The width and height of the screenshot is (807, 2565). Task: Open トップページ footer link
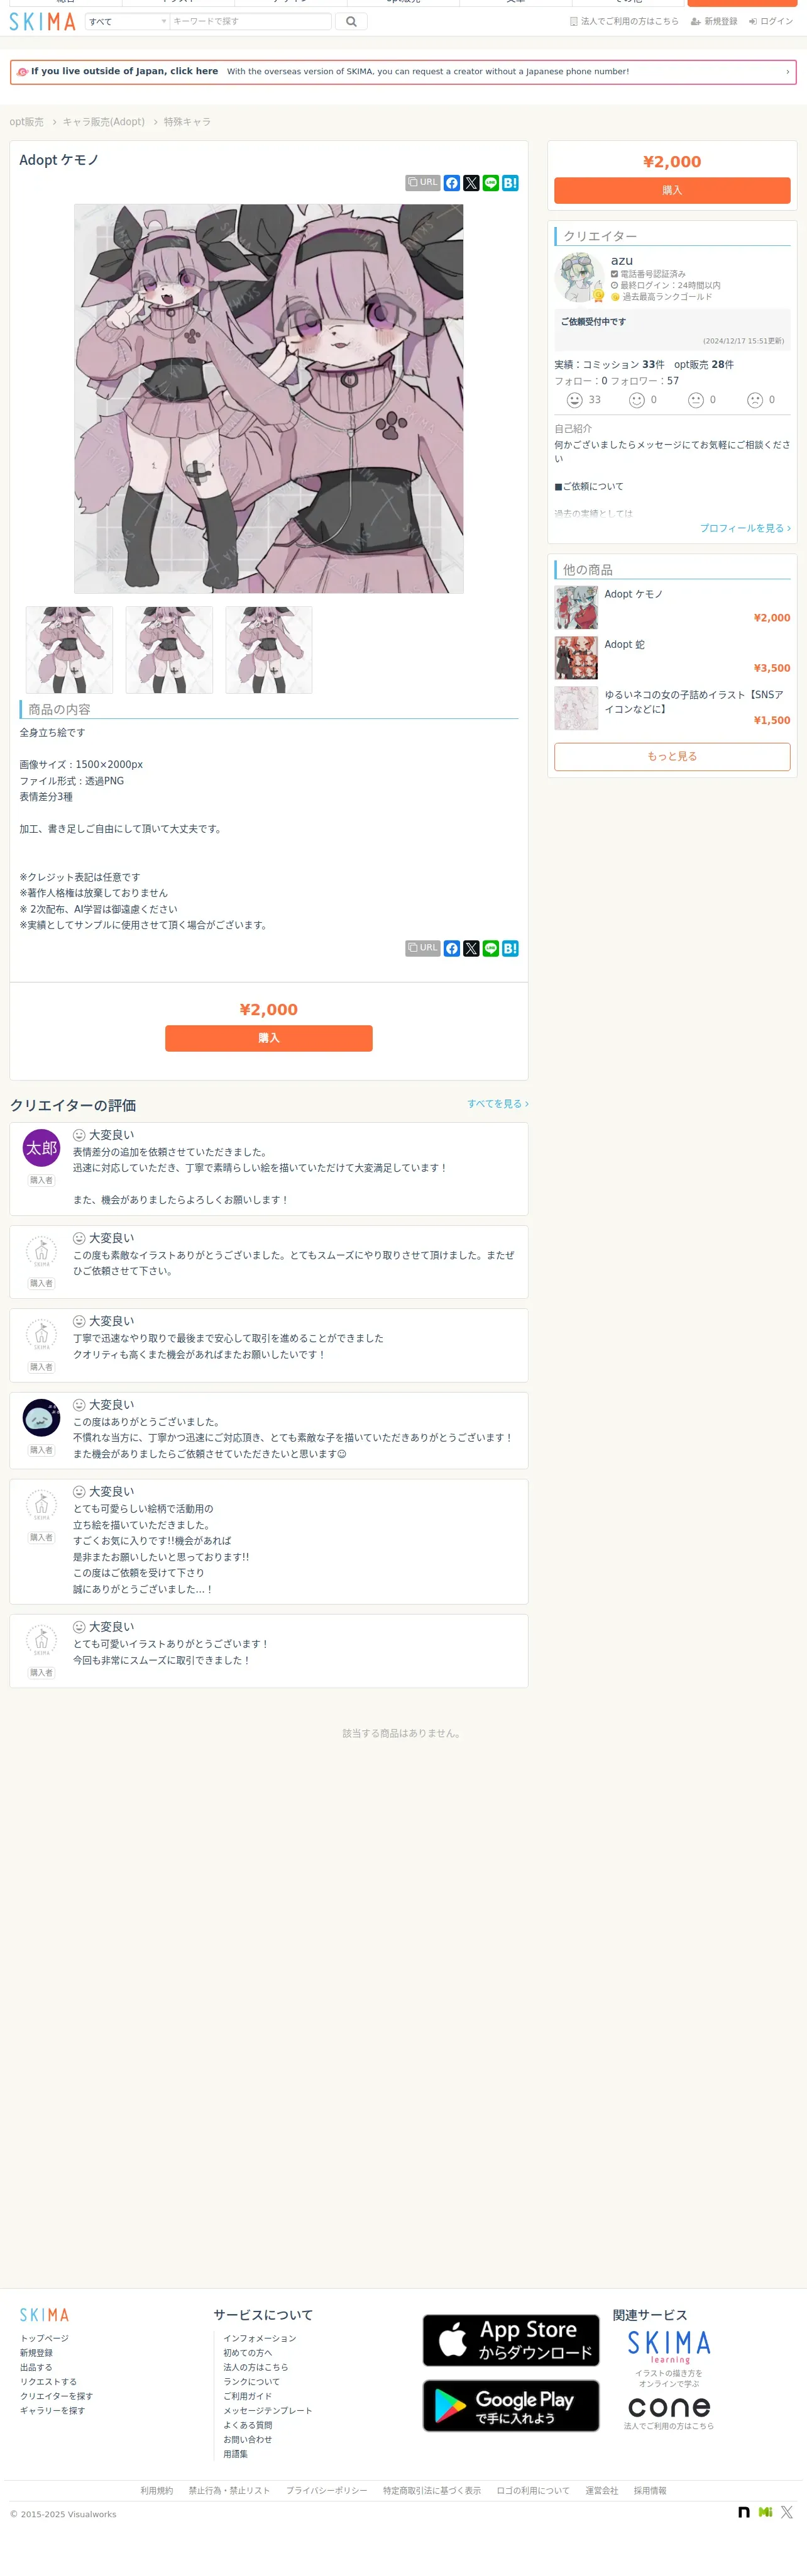pos(45,2339)
